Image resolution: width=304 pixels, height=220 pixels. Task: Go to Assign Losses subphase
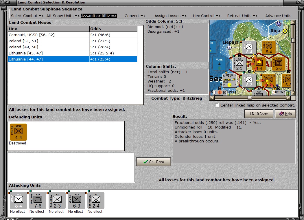point(171,16)
